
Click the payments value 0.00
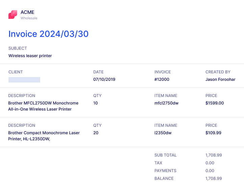(210, 171)
